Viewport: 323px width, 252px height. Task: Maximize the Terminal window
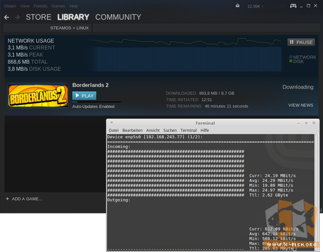click(306, 123)
